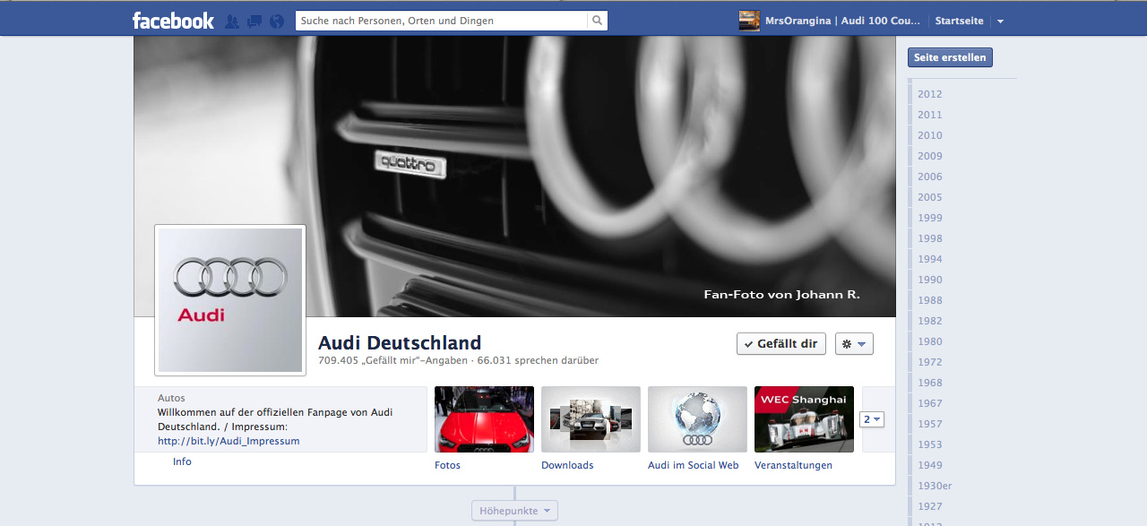The image size is (1147, 526).
Task: Open the Audi quattro cover photo
Action: pos(515,177)
